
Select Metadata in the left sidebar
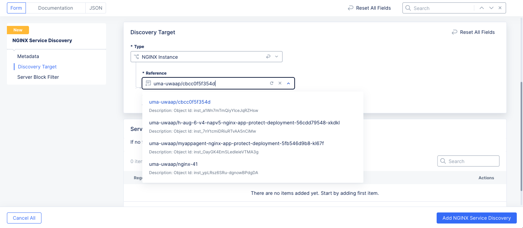(28, 56)
